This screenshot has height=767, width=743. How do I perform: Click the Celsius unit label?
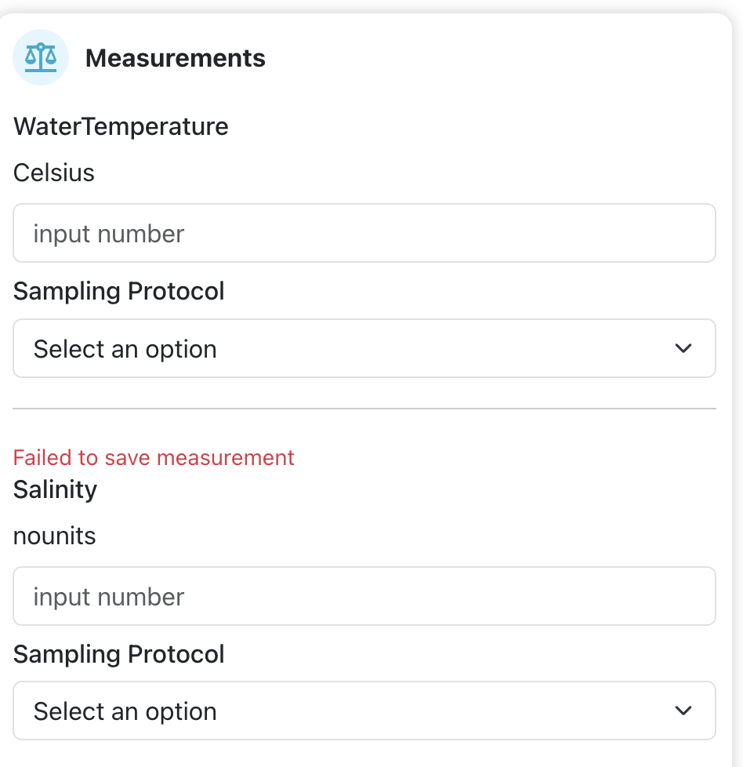point(54,173)
